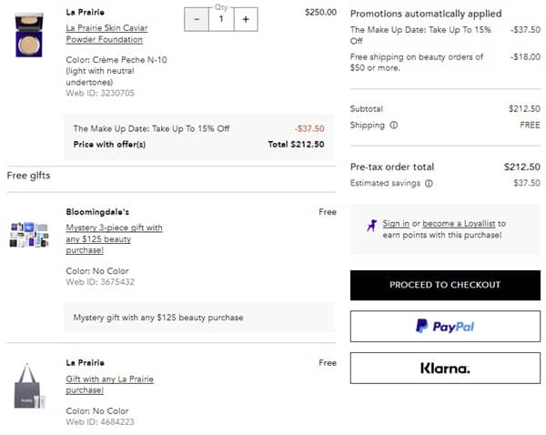Pay with the PayPal button

(x=445, y=326)
